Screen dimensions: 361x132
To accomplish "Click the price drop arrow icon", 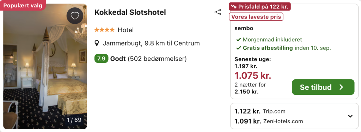I will click(x=234, y=7).
